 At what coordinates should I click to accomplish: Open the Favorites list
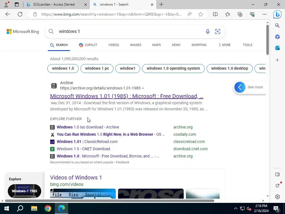point(228,14)
